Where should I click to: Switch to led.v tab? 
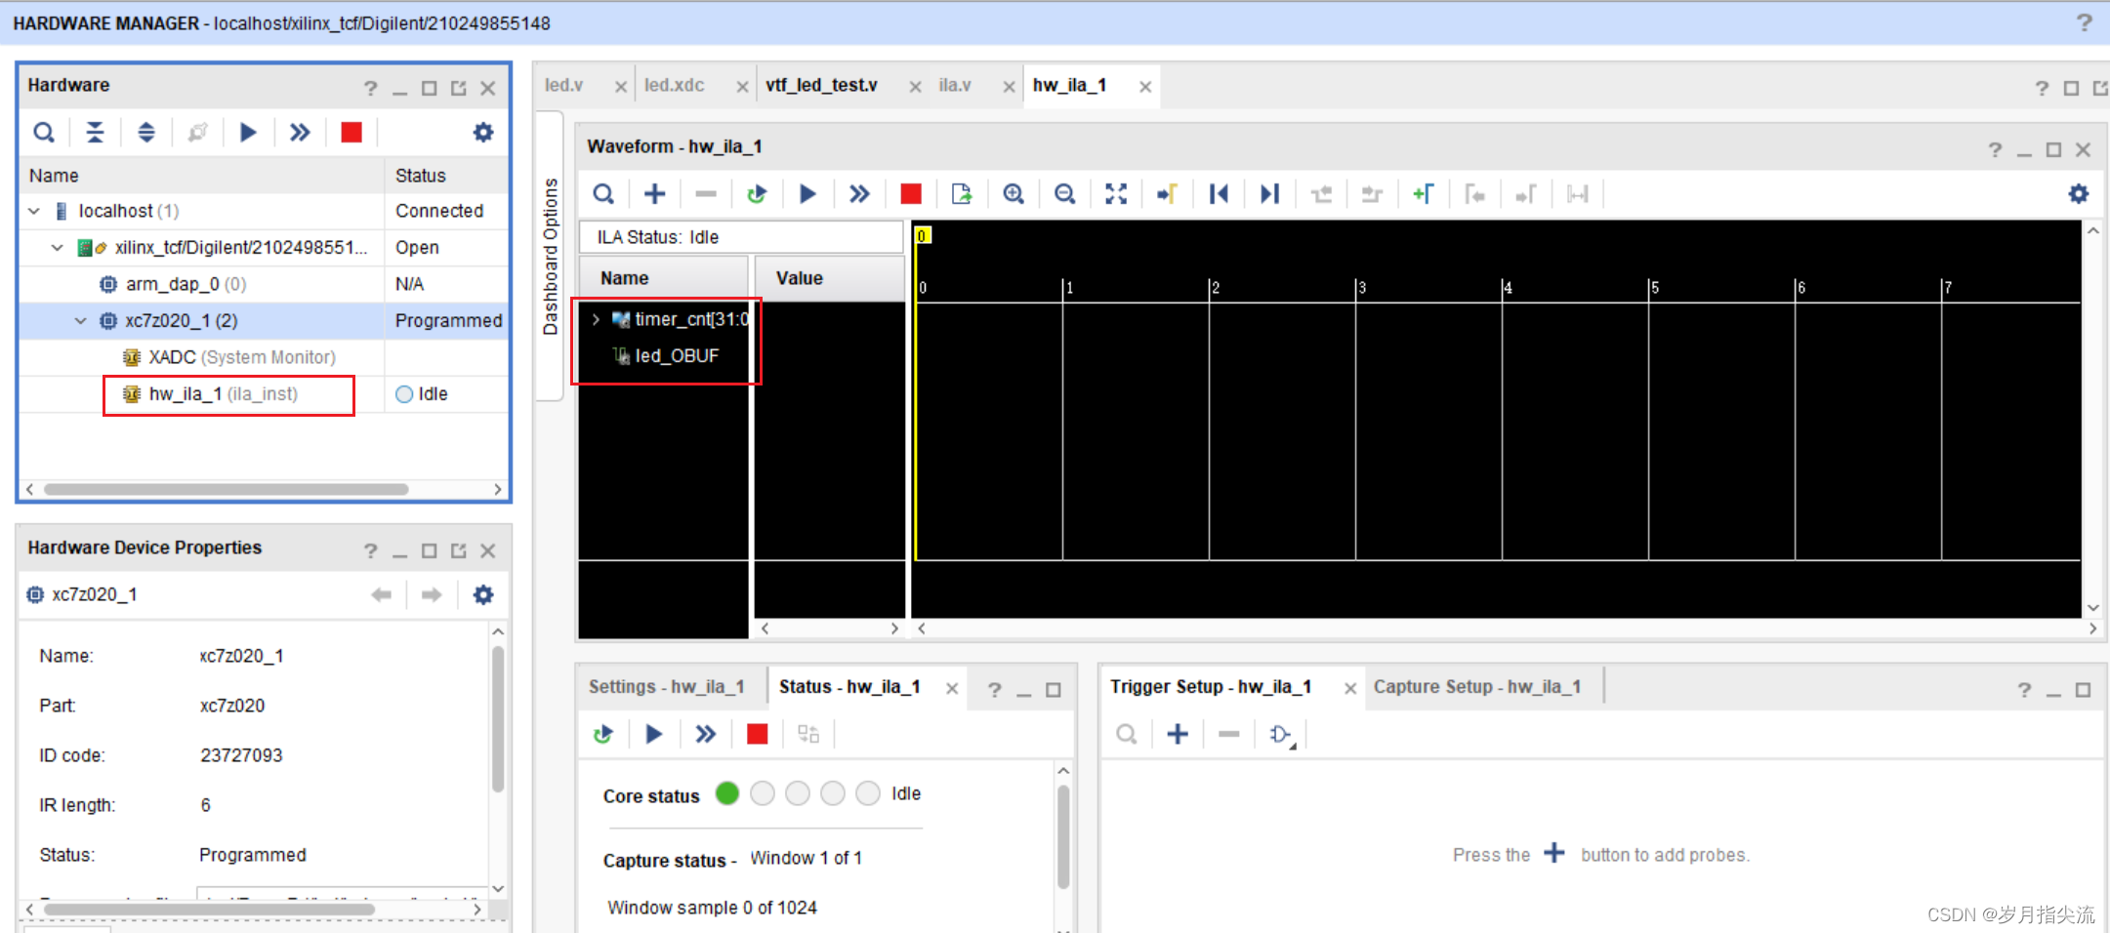click(x=563, y=86)
